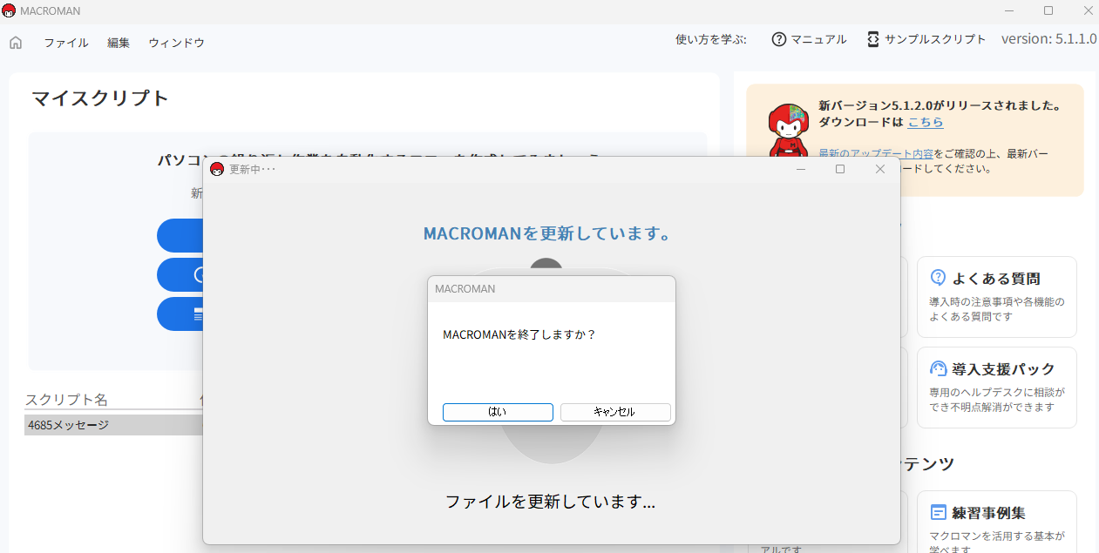Click the 使い方を学ぶ: label
This screenshot has height=553, width=1099.
pos(710,39)
